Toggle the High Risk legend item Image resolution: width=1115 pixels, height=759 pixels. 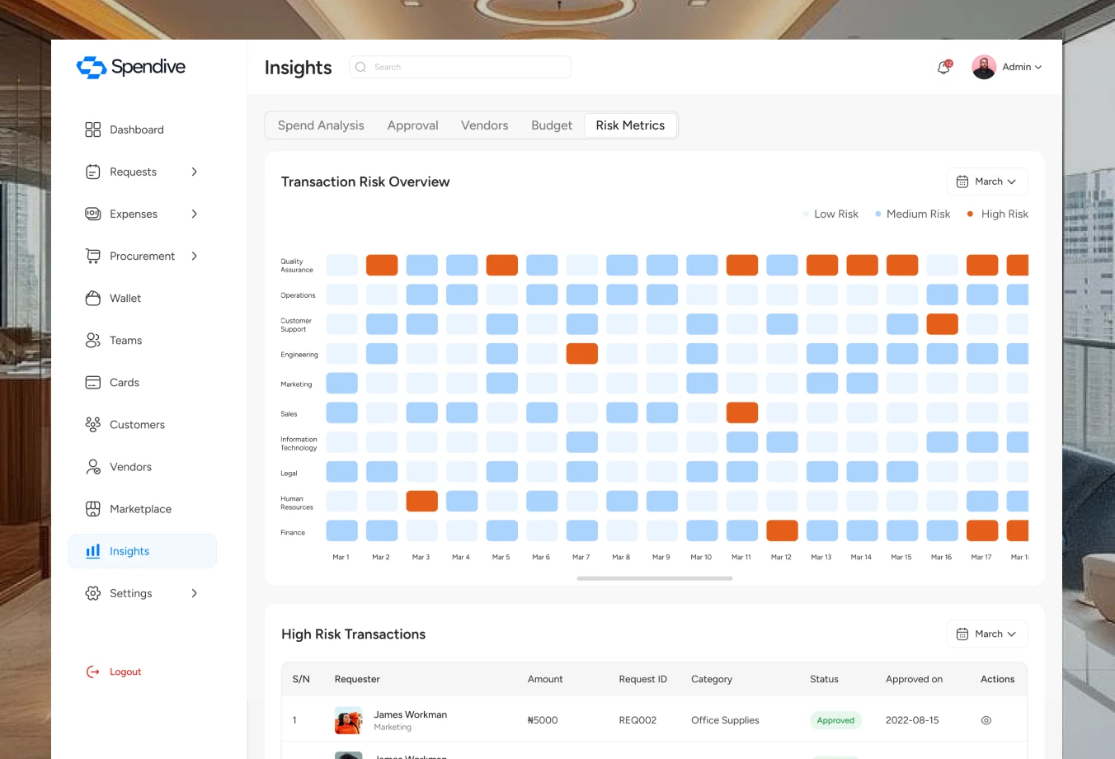997,214
